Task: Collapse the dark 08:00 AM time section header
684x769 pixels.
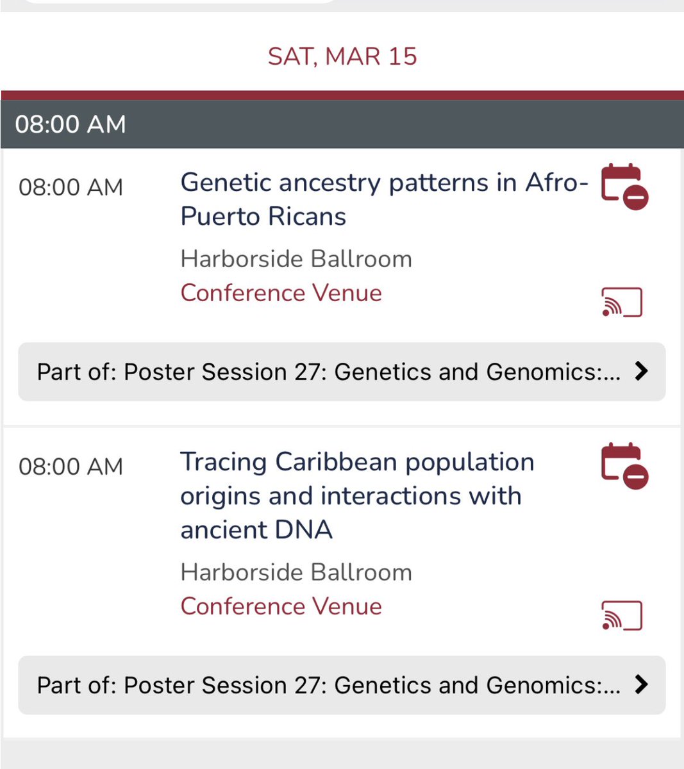Action: pyautogui.click(x=342, y=124)
